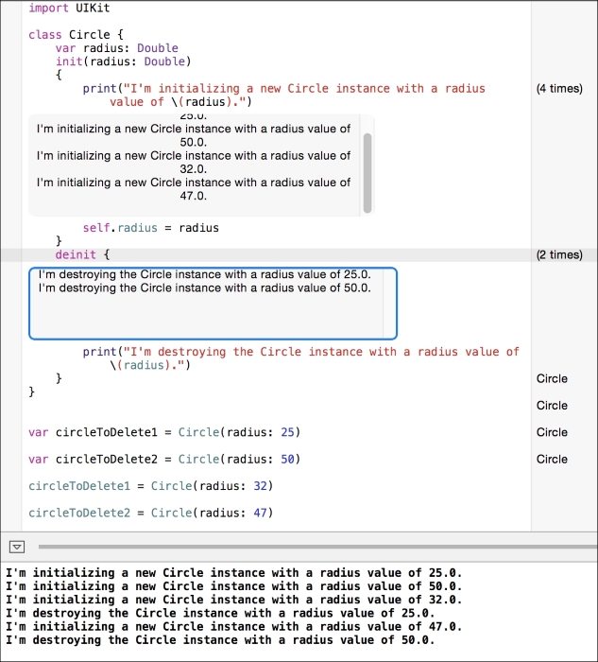Click the "class Circle {" declaration line
Image resolution: width=598 pixels, height=662 pixels.
(76, 35)
